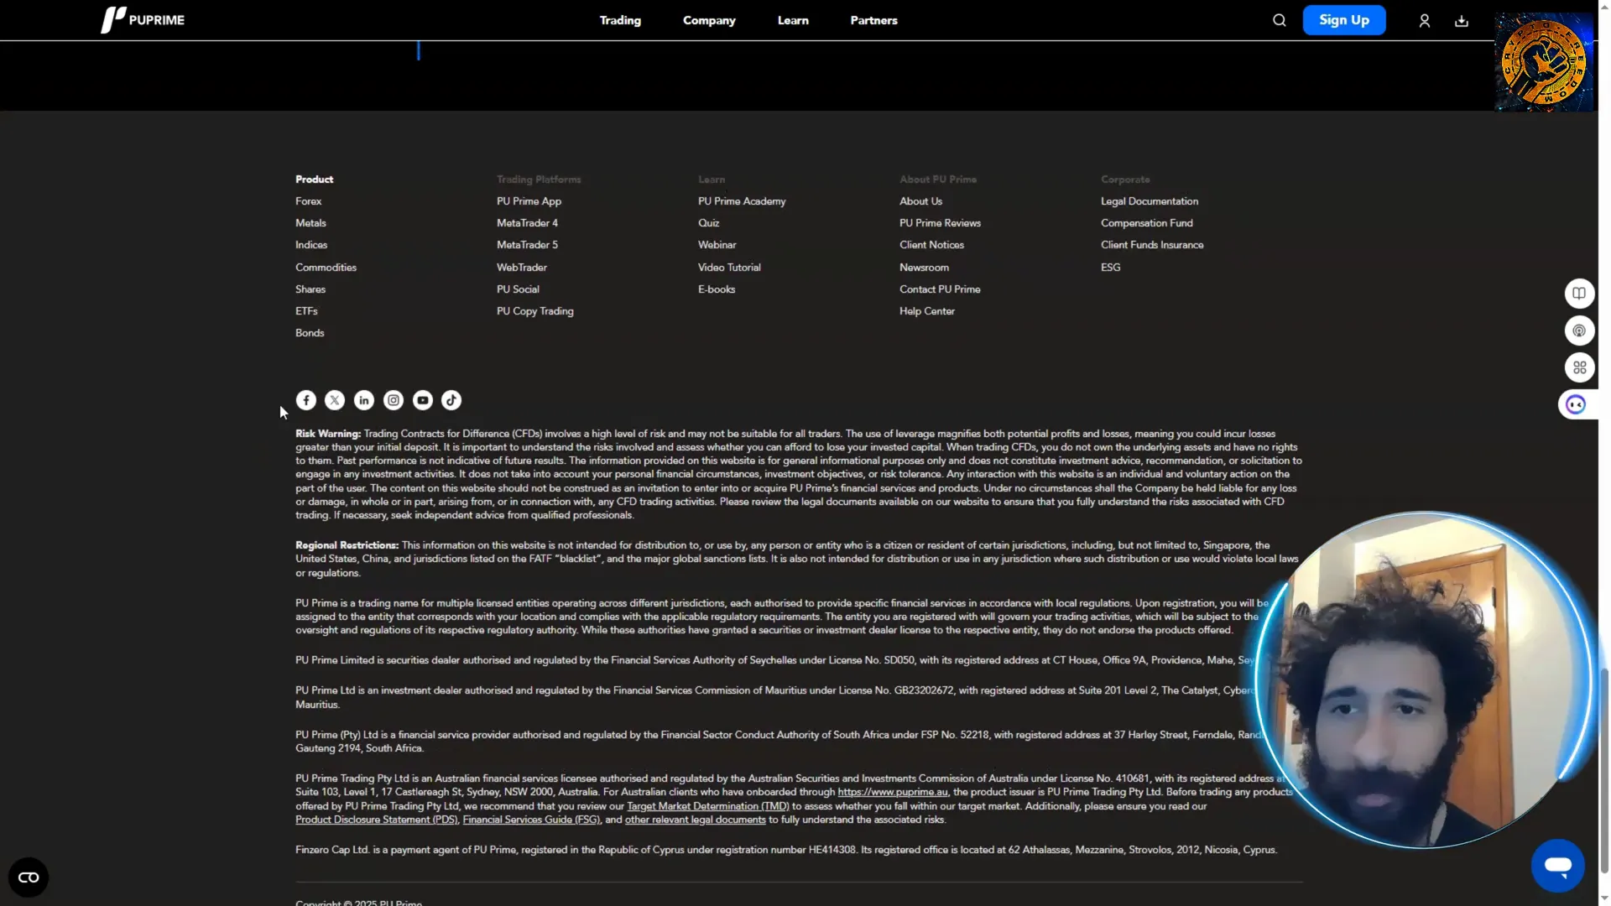Open Financial Services Guide (FSG) link
This screenshot has height=906, width=1611.
point(531,820)
